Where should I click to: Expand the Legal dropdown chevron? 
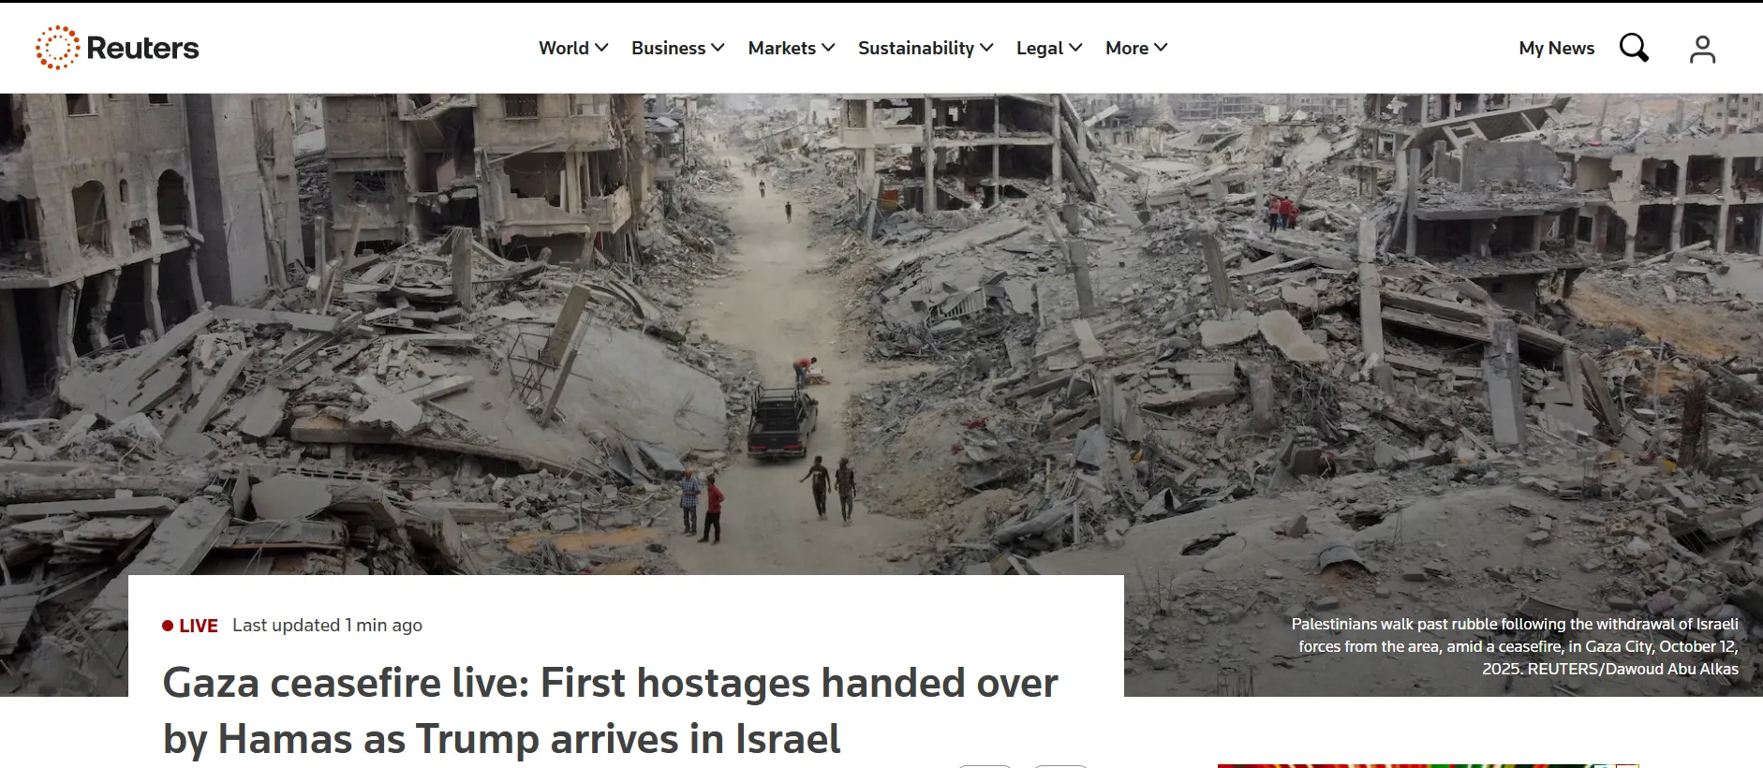click(1075, 48)
